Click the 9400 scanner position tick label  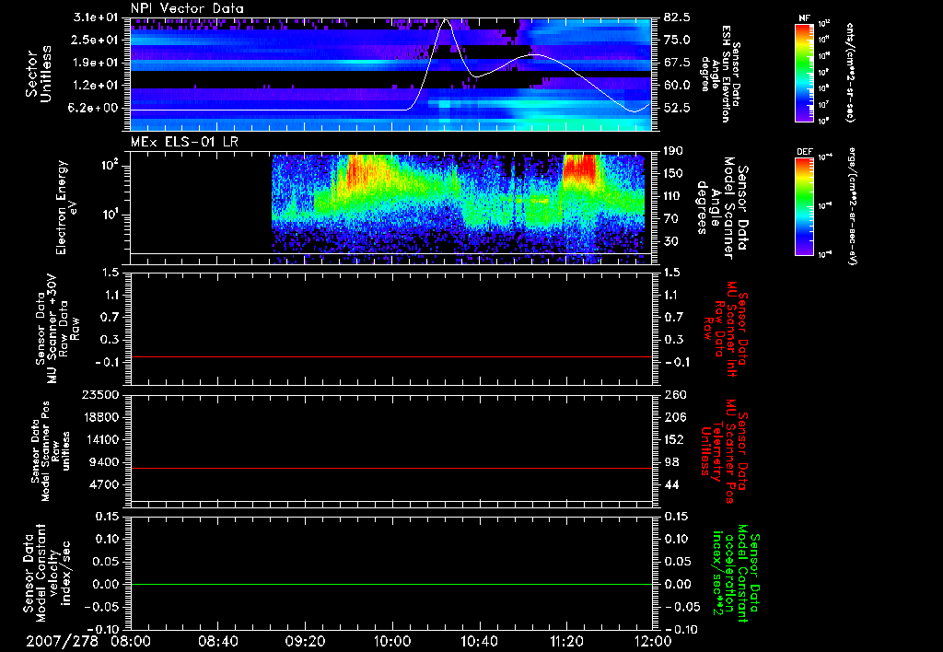(104, 462)
